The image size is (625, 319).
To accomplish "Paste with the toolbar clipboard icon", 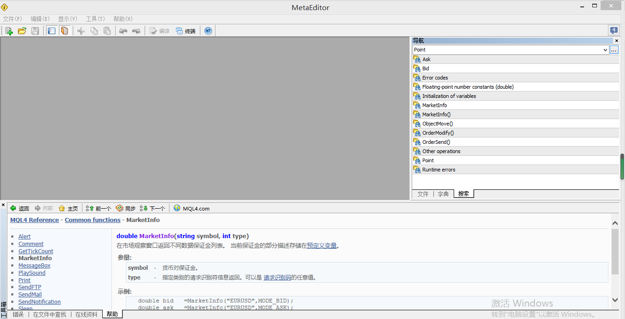I will pos(107,31).
